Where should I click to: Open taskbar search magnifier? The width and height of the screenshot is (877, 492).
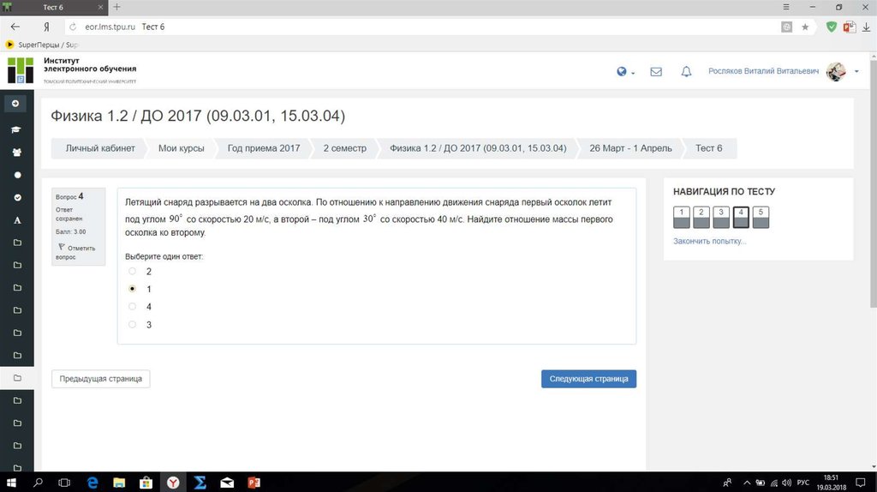(38, 483)
